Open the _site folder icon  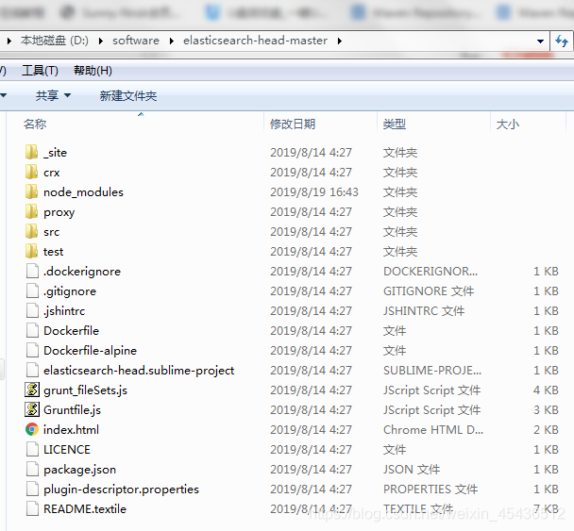pos(31,152)
